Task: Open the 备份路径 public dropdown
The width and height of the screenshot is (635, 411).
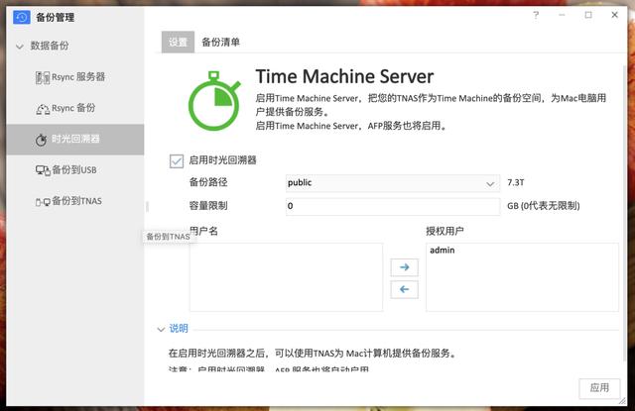Action: tap(393, 182)
